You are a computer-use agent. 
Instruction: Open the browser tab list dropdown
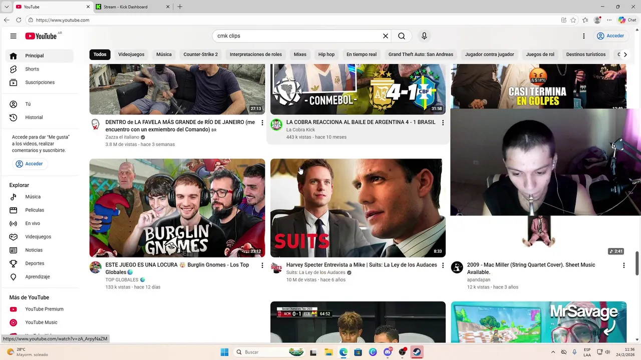(x=6, y=6)
